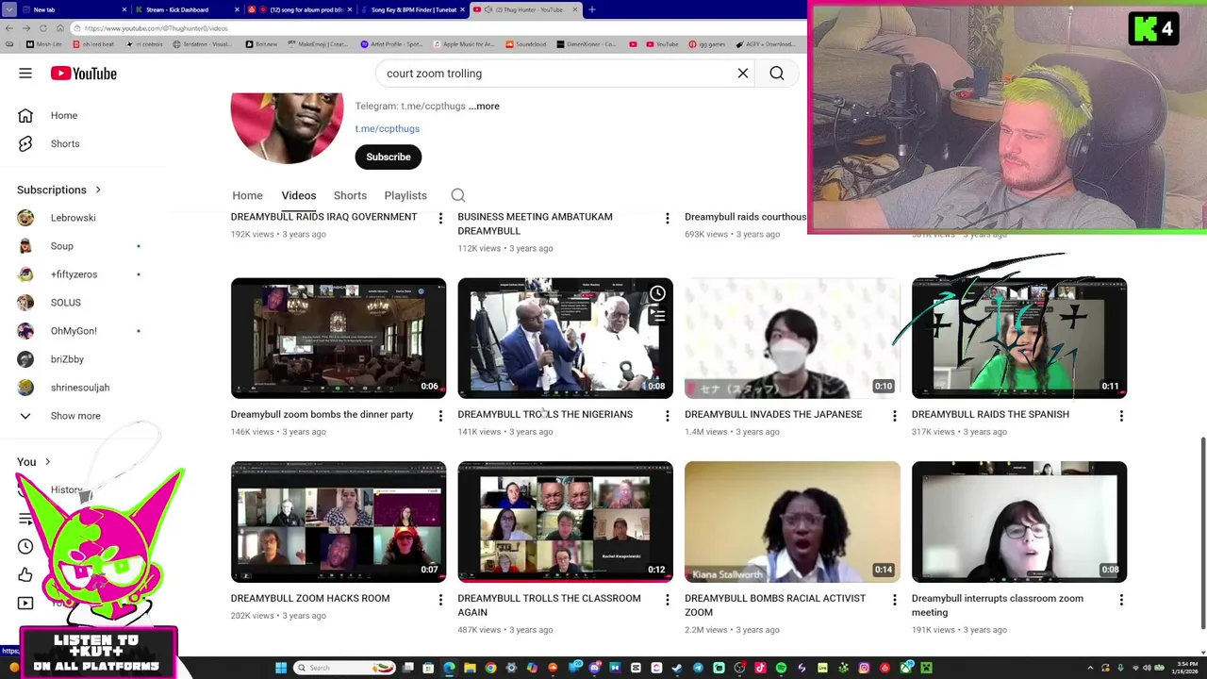The image size is (1207, 679).
Task: Expand the Subscriptions section chevron
Action: [97, 190]
